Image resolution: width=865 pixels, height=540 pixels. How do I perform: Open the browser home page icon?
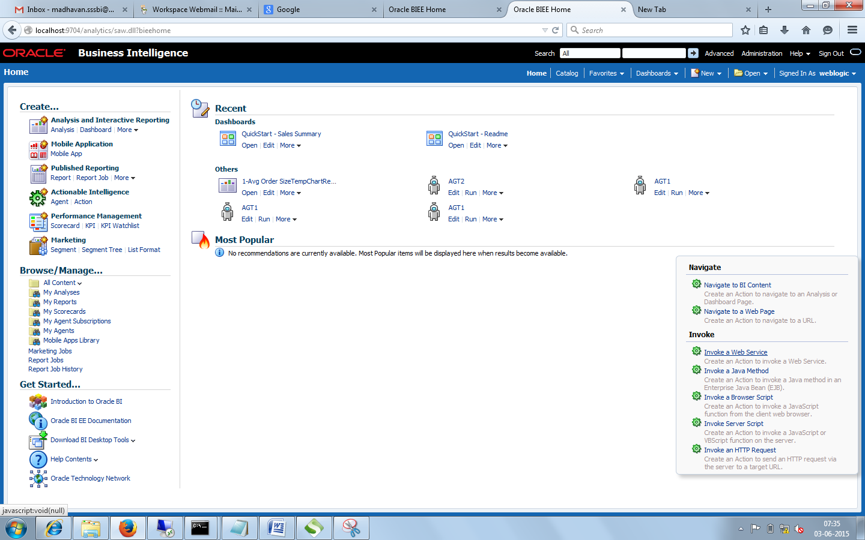[x=806, y=30]
